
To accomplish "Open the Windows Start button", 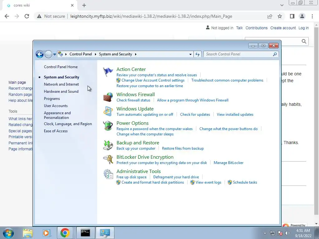I will click(x=8, y=233).
